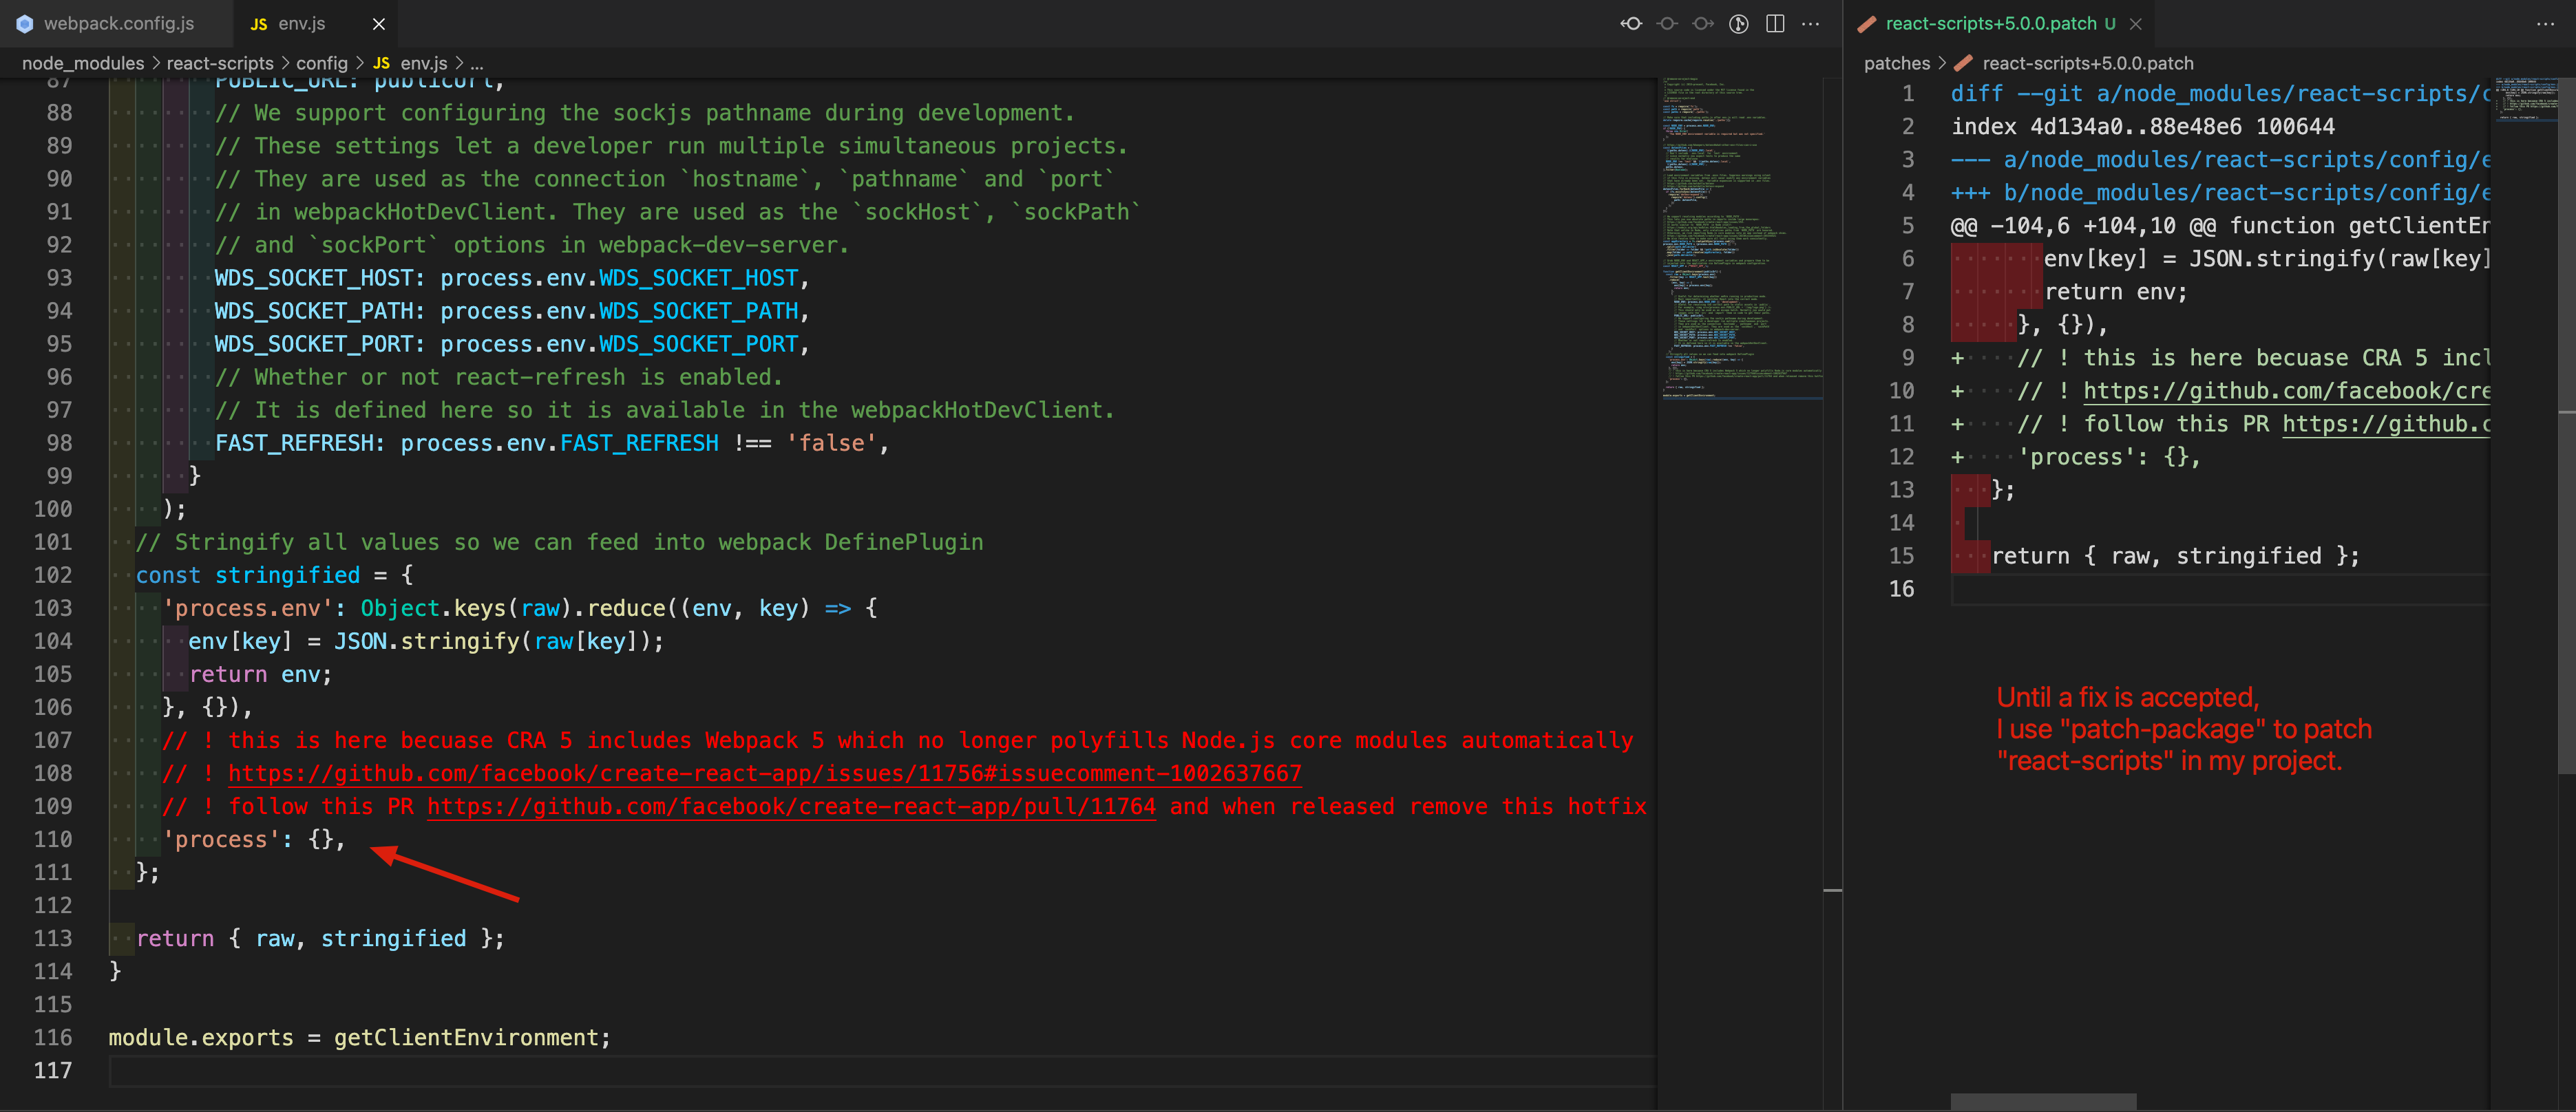Open the create-react-app pull 11764 link

click(790, 806)
